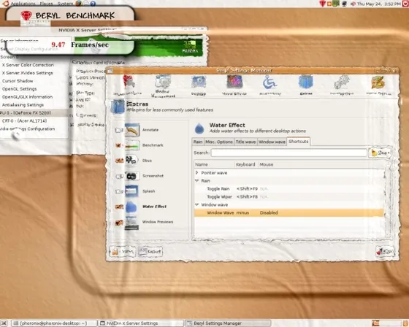The width and height of the screenshot is (409, 327).
Task: Open the Desktop category icon
Action: point(199,82)
